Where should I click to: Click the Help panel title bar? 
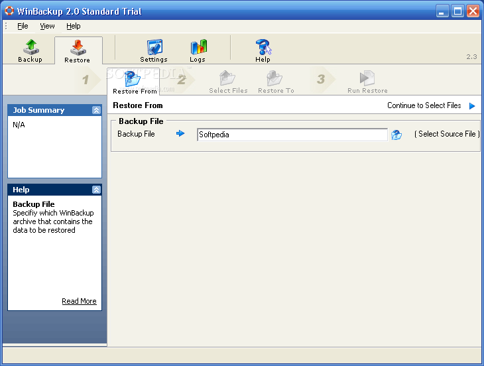pyautogui.click(x=54, y=190)
